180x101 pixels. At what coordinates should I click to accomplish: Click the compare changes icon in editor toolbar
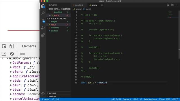[168, 5]
